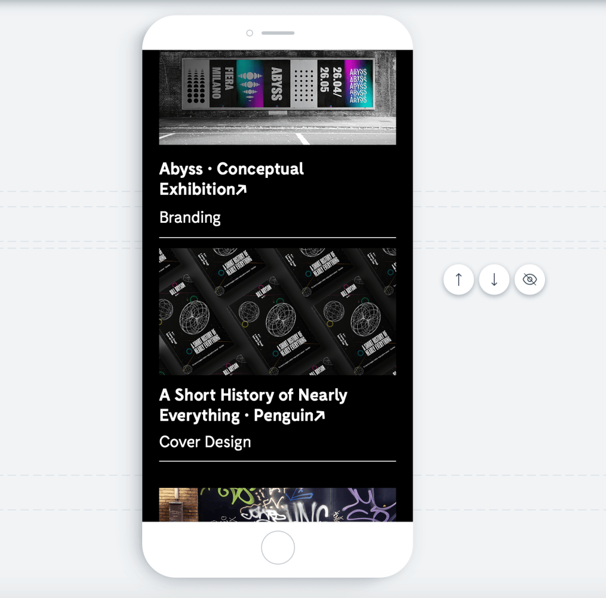Open the Abyss Conceptual Exhibition title link
This screenshot has height=598, width=606.
click(231, 179)
